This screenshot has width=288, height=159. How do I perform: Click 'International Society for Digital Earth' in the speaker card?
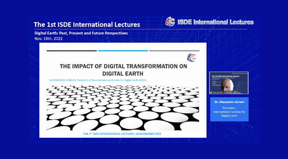tap(229, 113)
